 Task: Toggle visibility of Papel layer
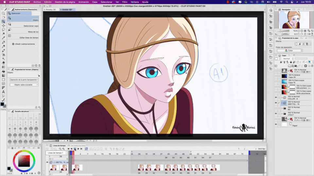(x=276, y=124)
